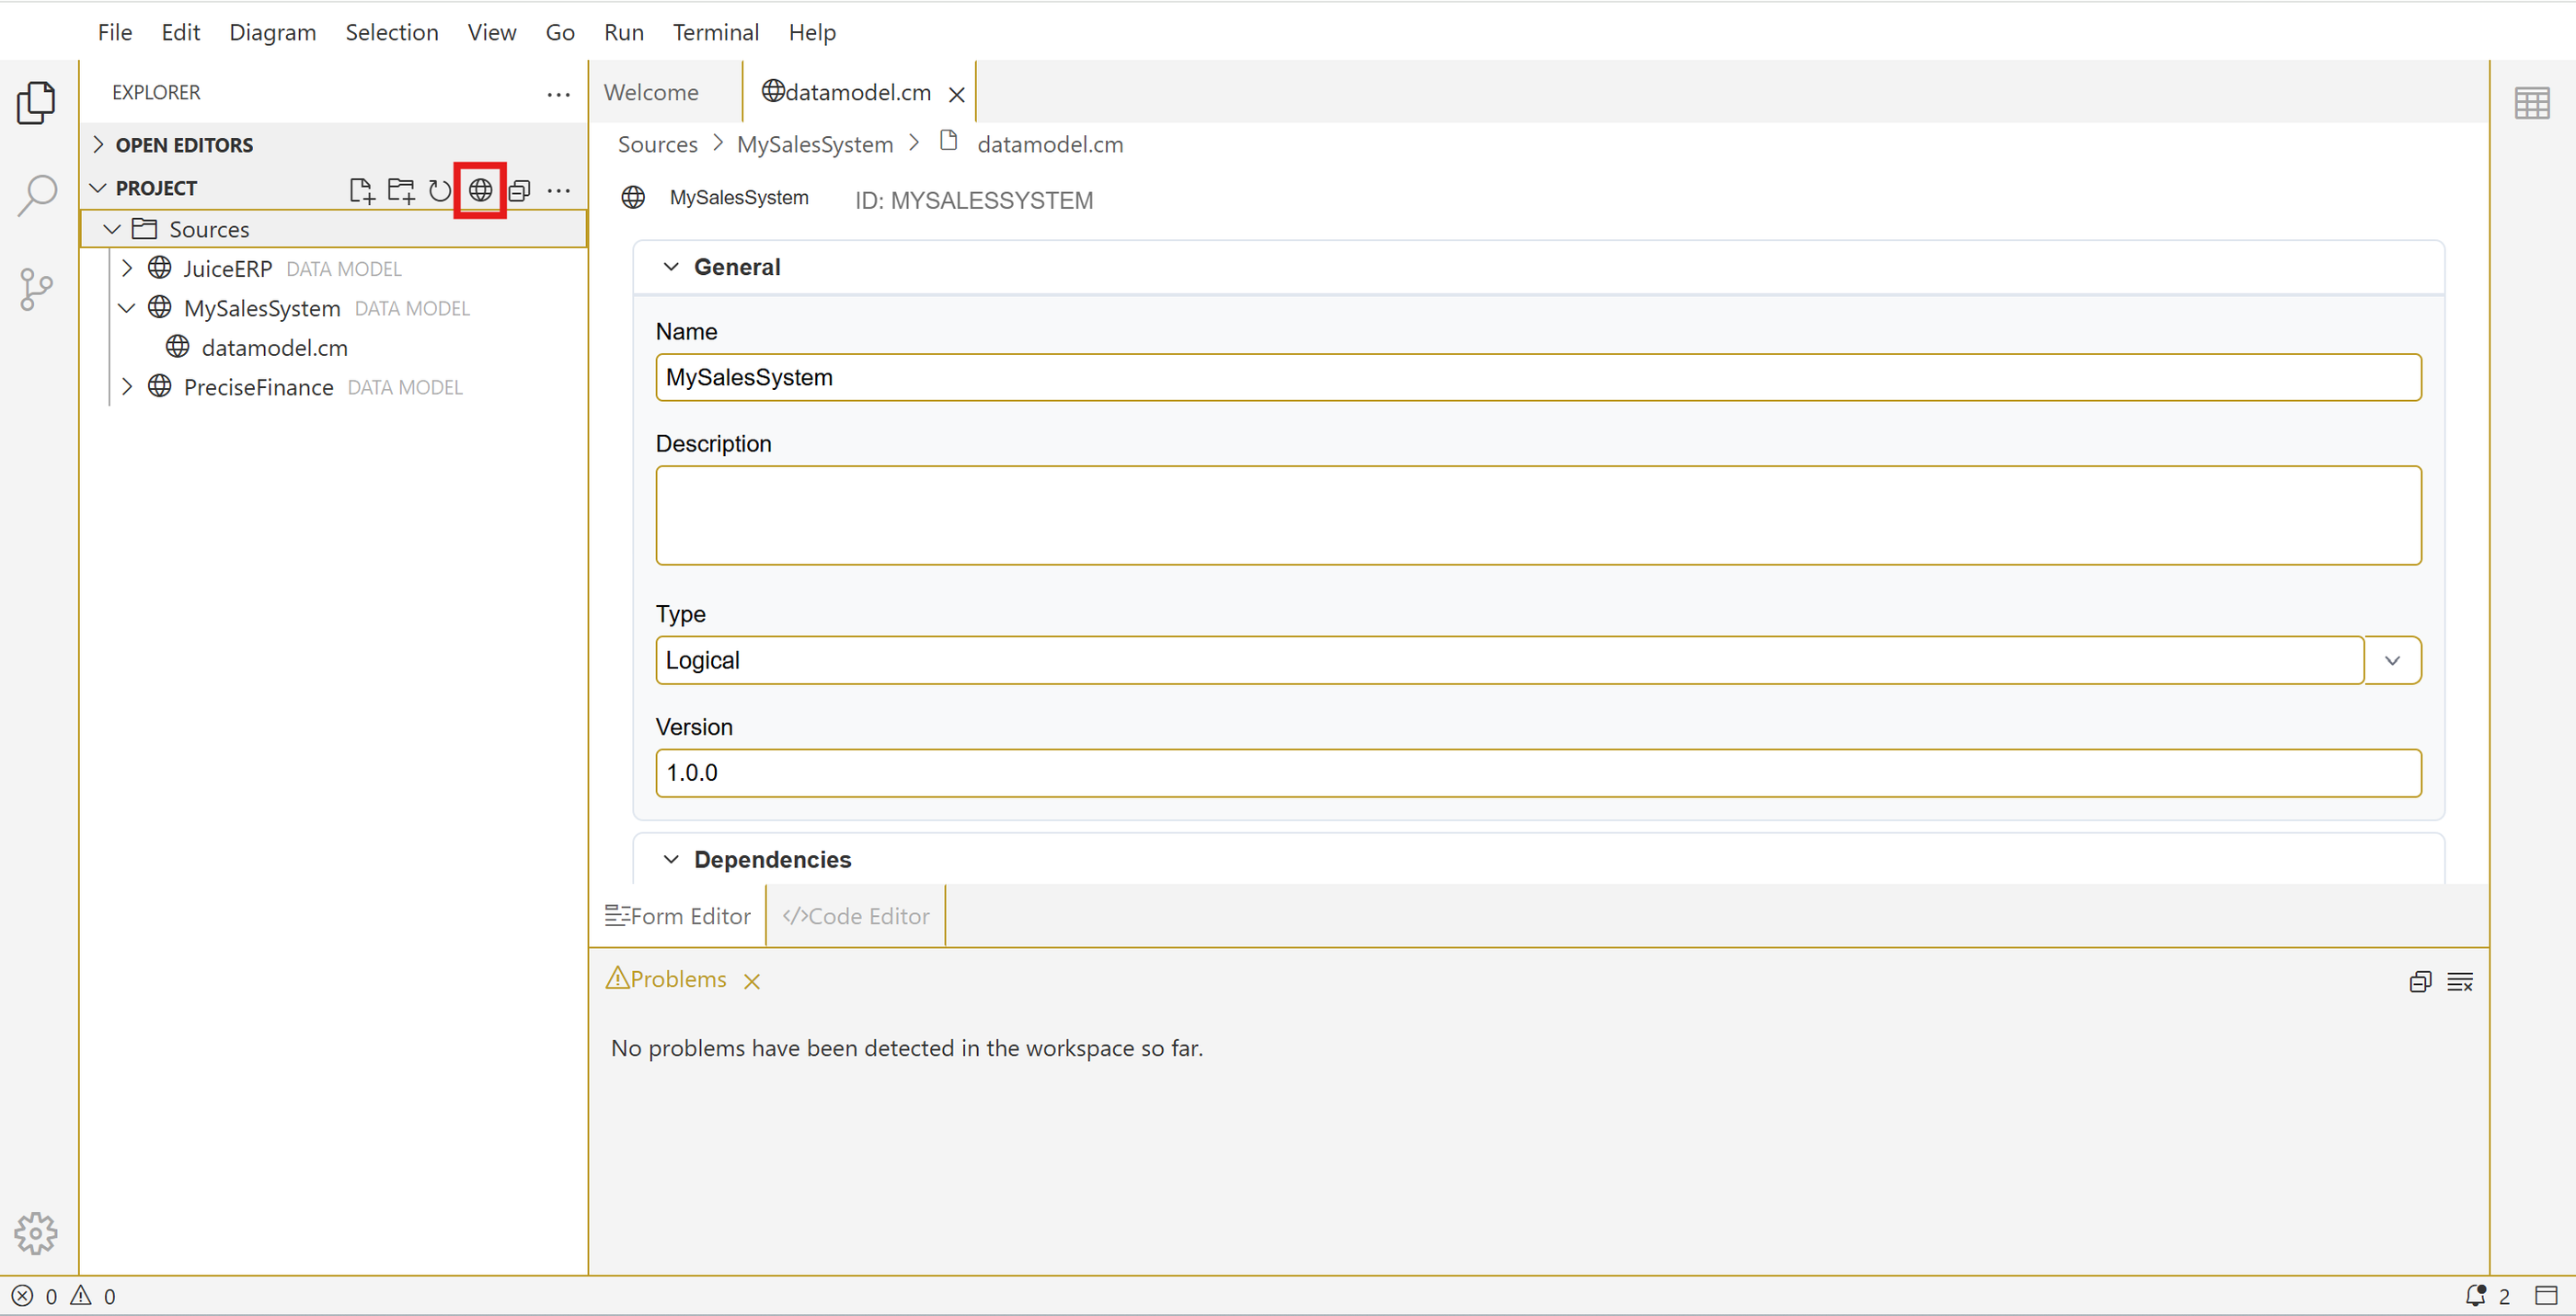Switch to the Code Editor tab
The image size is (2576, 1316).
856,915
